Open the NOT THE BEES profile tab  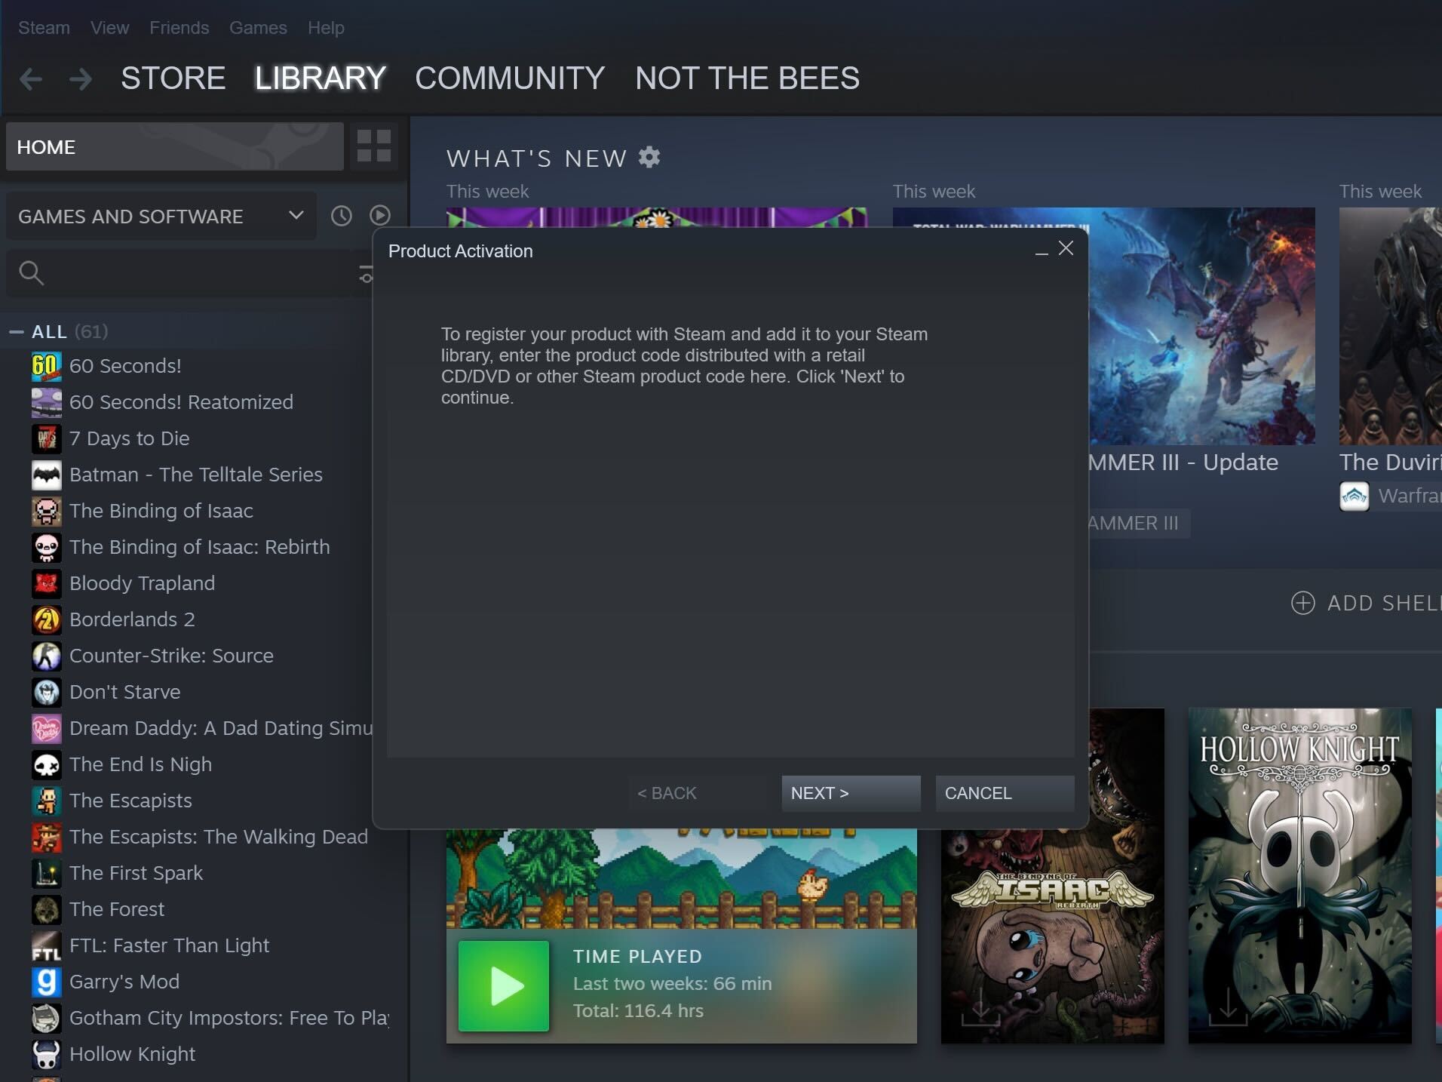747,78
